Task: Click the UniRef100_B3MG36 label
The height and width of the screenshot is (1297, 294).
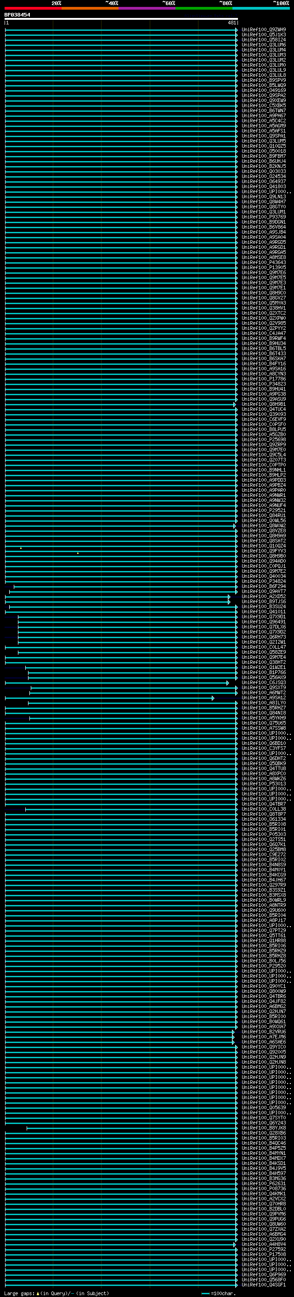Action: (264, 1178)
